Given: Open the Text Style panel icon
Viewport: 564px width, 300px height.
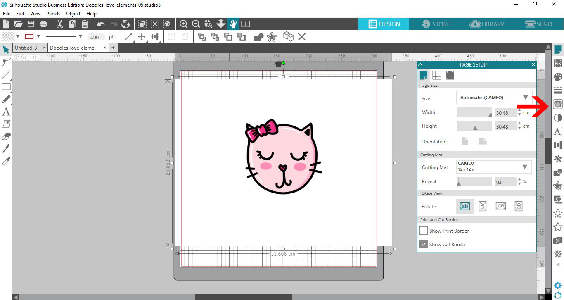Looking at the screenshot, I should click(x=558, y=131).
